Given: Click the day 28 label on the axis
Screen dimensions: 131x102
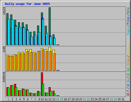Looking at the screenshot, I should (x=111, y=99).
